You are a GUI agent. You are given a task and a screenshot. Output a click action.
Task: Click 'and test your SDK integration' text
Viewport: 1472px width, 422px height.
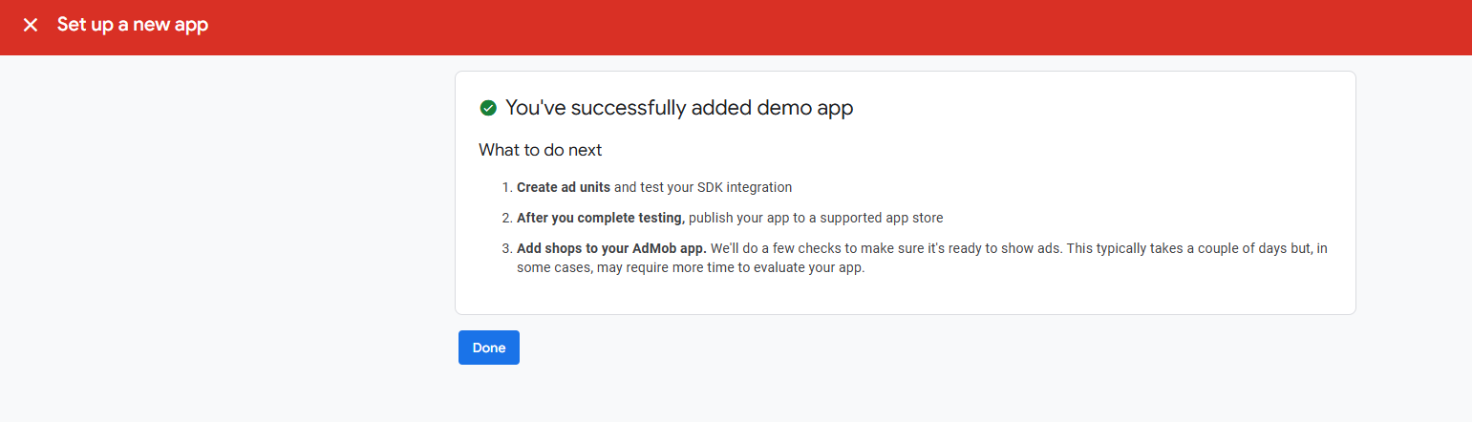point(703,187)
